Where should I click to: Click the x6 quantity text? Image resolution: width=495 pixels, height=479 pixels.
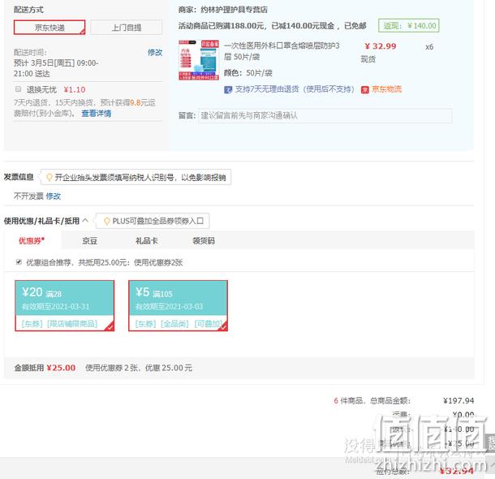[x=429, y=47]
